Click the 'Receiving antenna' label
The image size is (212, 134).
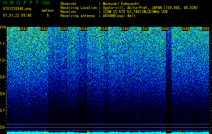[78, 16]
